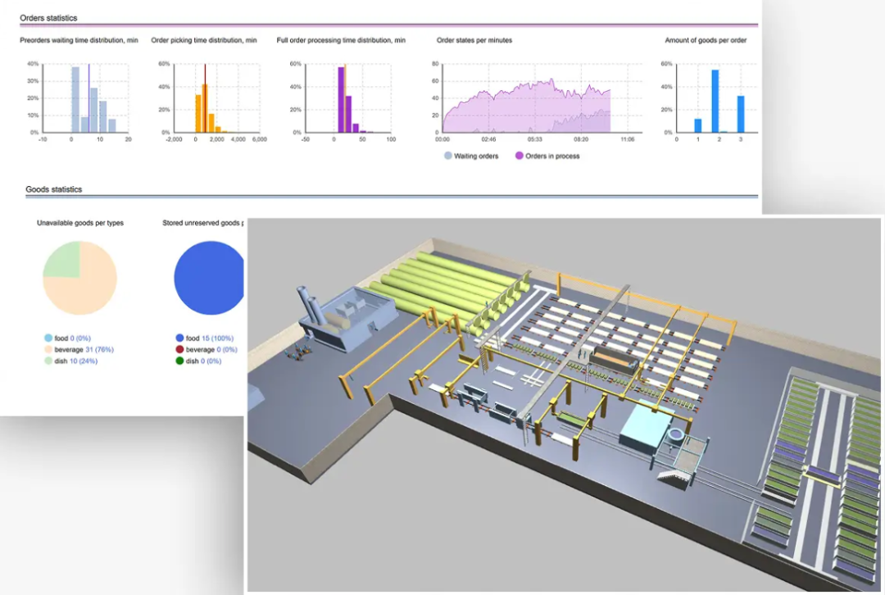Select the green dish dot under Stored unreserved goods
Viewport: 885px width, 595px height.
pyautogui.click(x=179, y=361)
